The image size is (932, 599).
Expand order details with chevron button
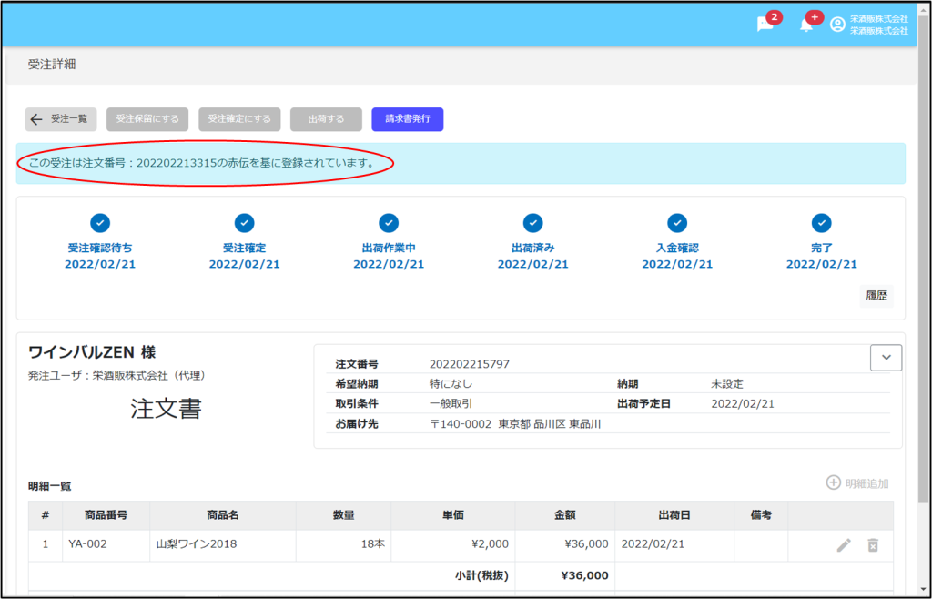click(886, 358)
